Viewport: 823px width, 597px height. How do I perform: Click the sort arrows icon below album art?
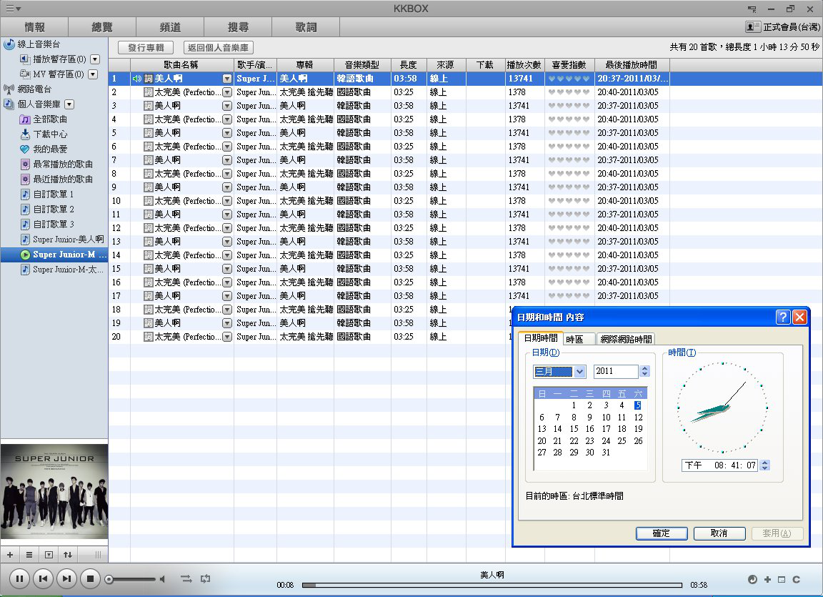pos(68,555)
